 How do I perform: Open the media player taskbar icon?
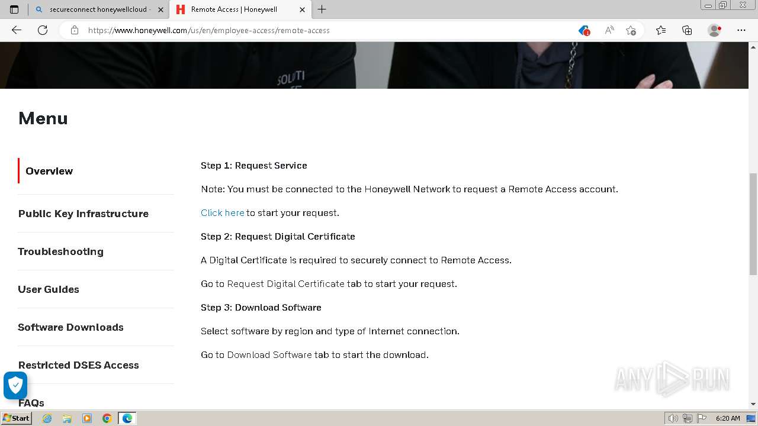click(x=87, y=418)
